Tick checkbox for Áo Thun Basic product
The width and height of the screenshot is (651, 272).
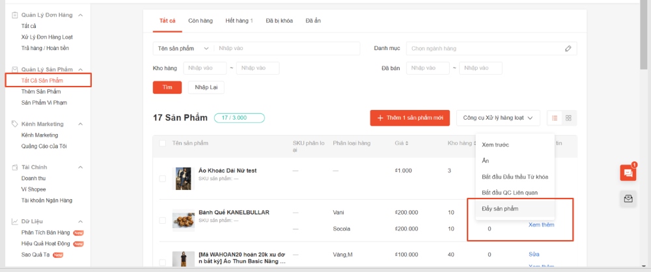tap(162, 262)
